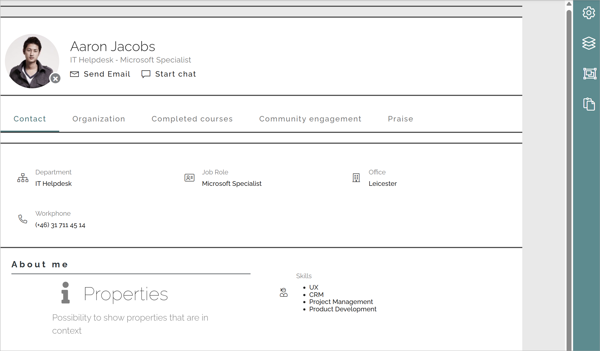
Task: Click the layers stack icon
Action: (x=589, y=43)
